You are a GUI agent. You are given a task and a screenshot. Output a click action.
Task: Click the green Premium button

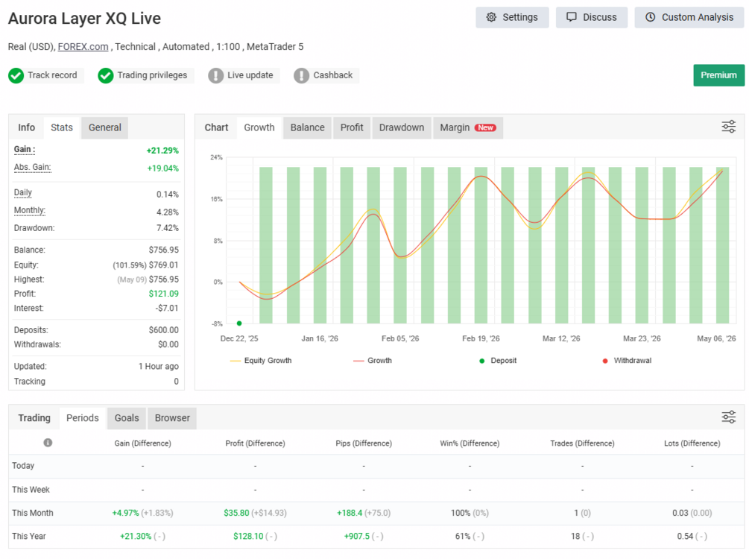[x=718, y=75]
